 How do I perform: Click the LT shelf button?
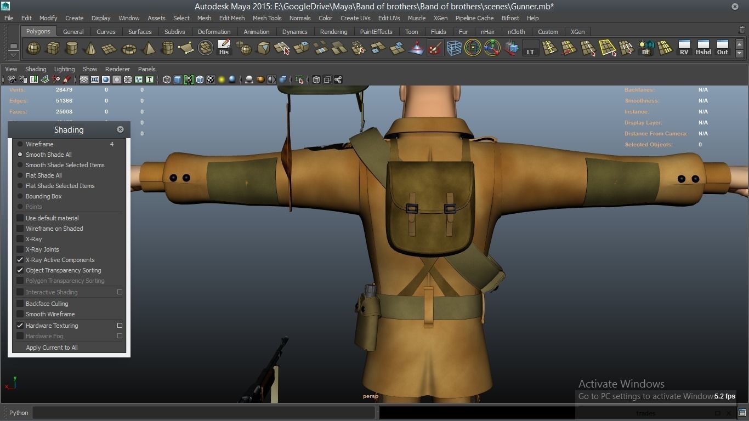(x=530, y=48)
